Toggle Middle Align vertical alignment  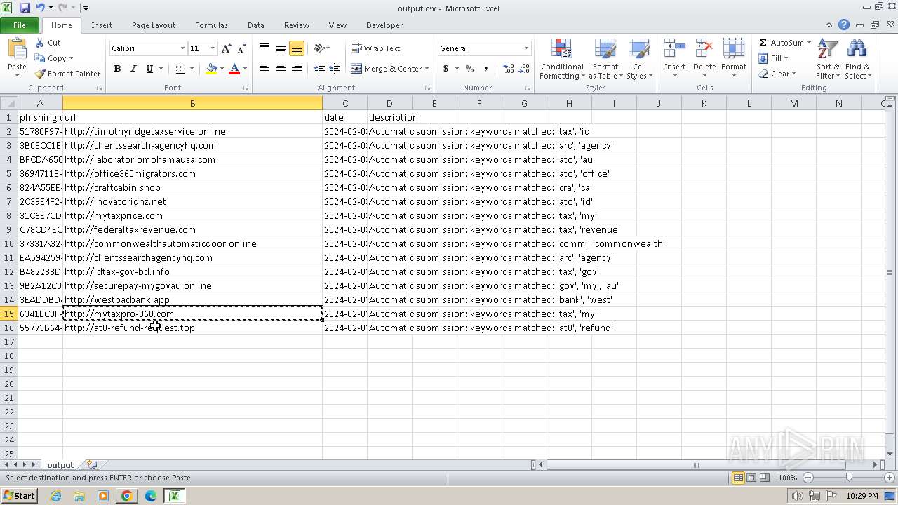281,48
